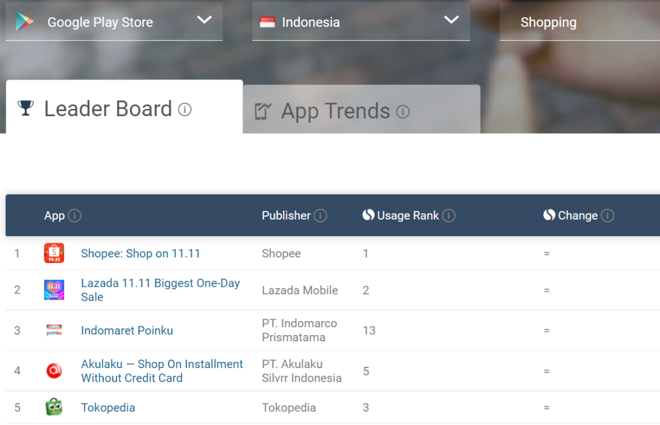
Task: Click info icon beside App column header
Action: (x=75, y=215)
